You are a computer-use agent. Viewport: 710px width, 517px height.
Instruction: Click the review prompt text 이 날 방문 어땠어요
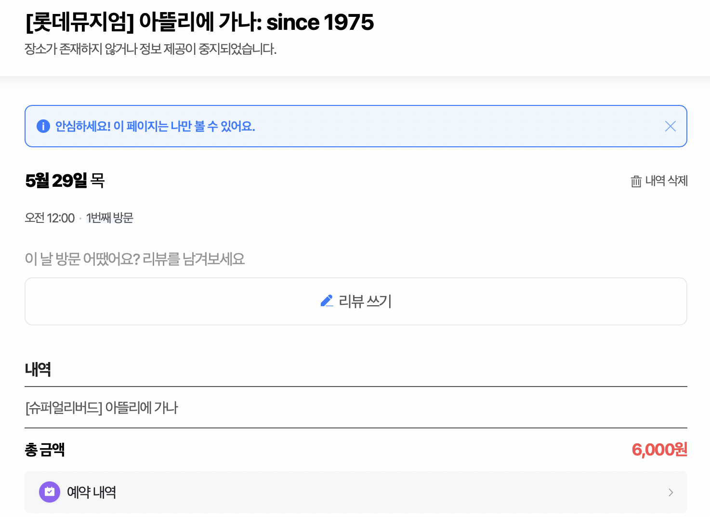(x=135, y=259)
